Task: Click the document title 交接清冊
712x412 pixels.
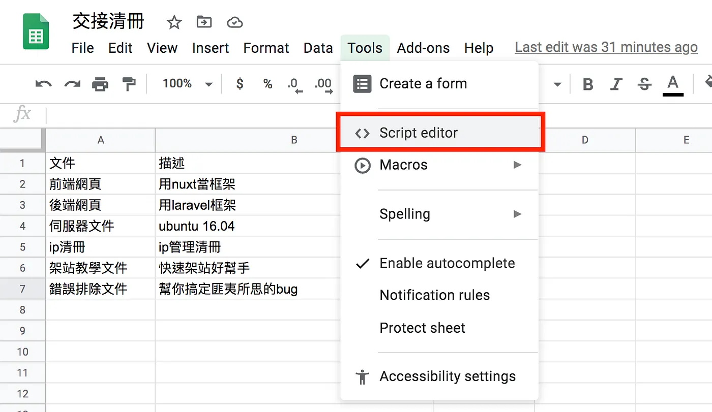Action: click(108, 22)
